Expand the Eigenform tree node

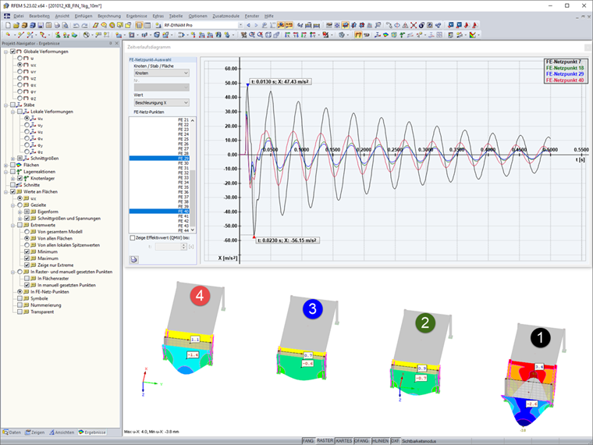pyautogui.click(x=20, y=212)
